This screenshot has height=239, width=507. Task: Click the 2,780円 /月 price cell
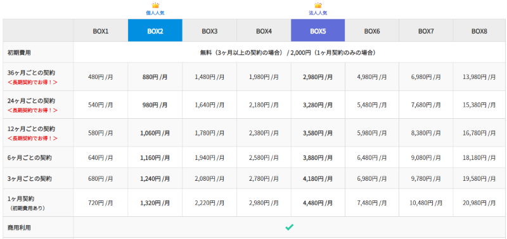(x=264, y=179)
